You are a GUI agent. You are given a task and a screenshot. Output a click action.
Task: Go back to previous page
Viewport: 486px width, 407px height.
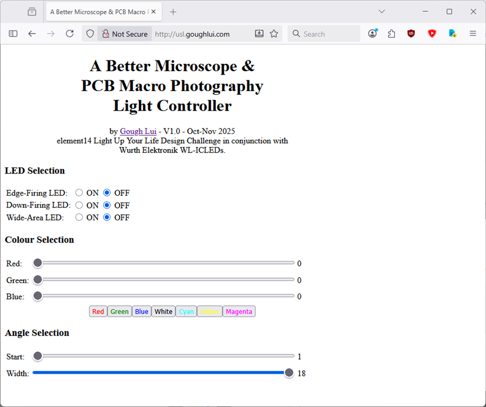coord(32,34)
